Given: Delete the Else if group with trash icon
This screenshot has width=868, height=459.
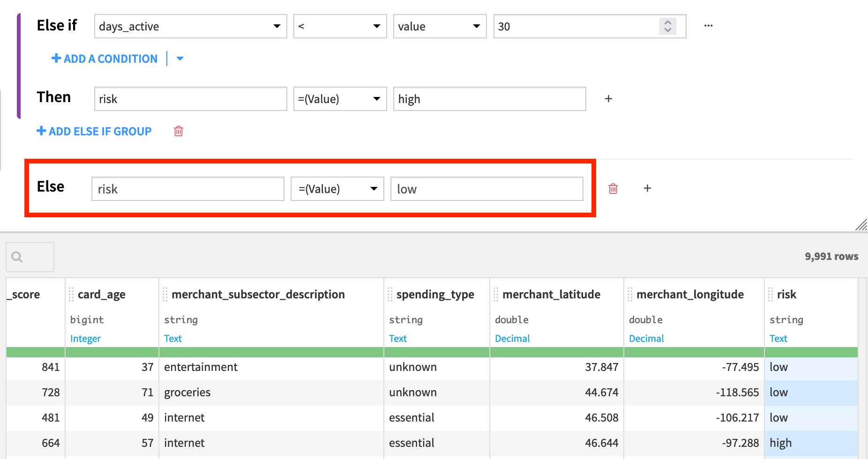Looking at the screenshot, I should tap(179, 131).
